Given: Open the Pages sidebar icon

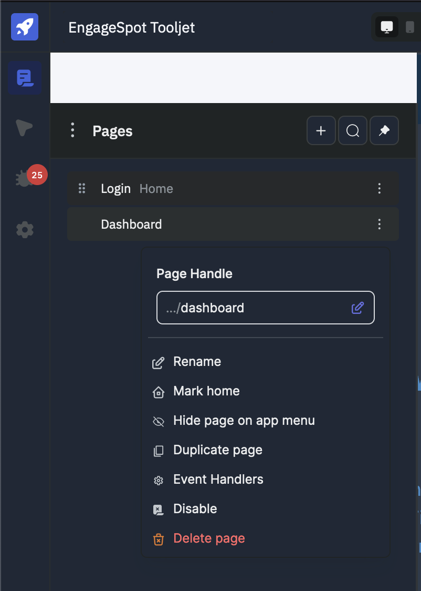Looking at the screenshot, I should pos(25,78).
